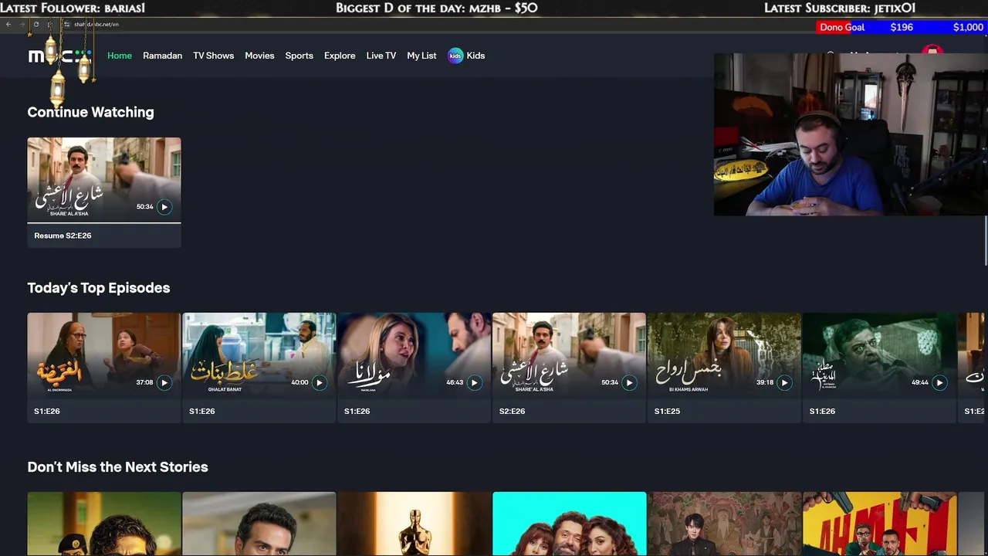The image size is (988, 556).
Task: Click the round kids badge icon
Action: [455, 56]
